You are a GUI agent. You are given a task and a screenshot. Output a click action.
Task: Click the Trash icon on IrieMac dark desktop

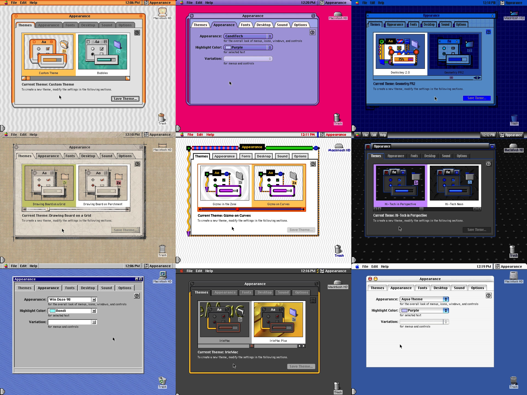pos(337,386)
